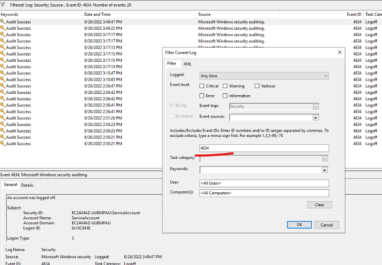Sort by the Event ID column header
Viewport: 382px width, 265px height.
pos(321,14)
